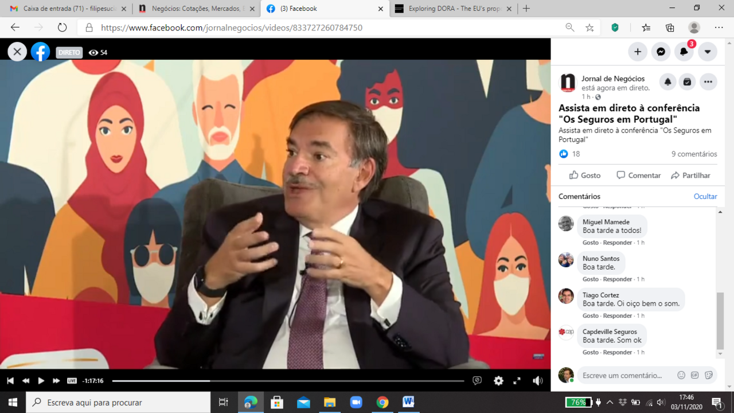Viewport: 734px width, 413px height.
Task: Mute the video volume
Action: click(537, 380)
